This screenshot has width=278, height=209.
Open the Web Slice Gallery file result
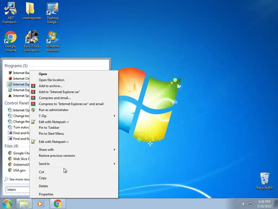point(18,159)
